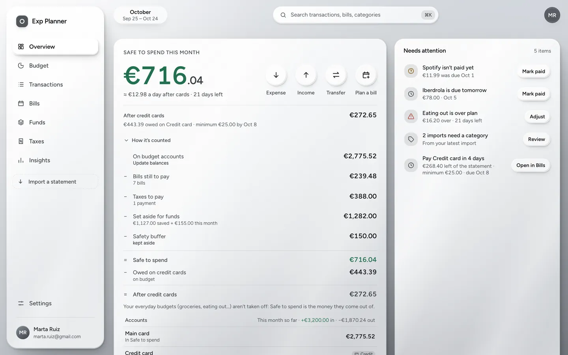This screenshot has height=355, width=568.
Task: Click the Iberdrola clock icon
Action: tap(411, 94)
